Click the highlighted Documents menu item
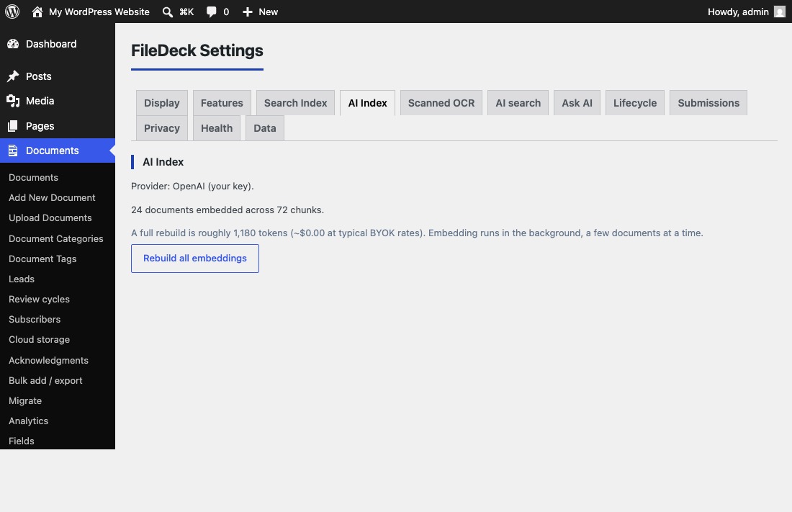The height and width of the screenshot is (512, 792). point(58,151)
